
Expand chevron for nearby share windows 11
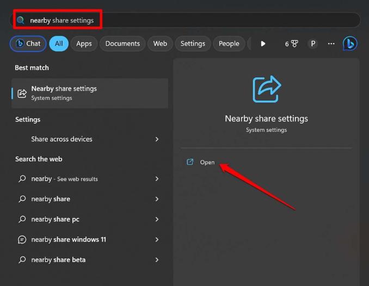157,239
